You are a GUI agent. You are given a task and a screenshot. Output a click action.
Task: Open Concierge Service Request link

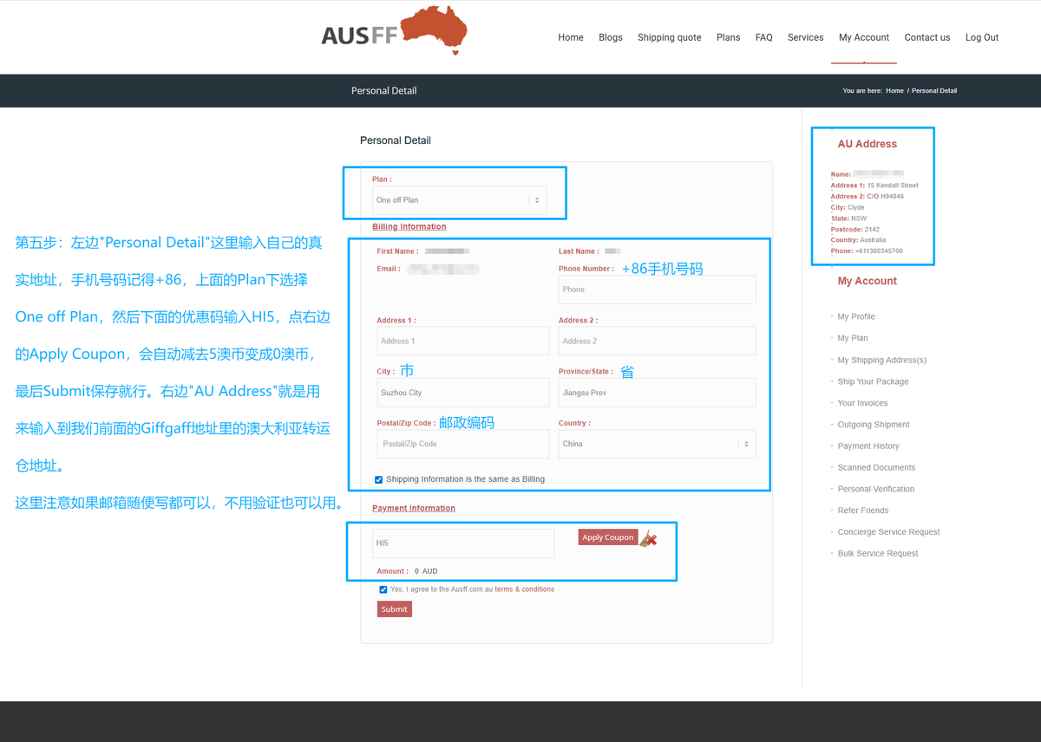(888, 533)
